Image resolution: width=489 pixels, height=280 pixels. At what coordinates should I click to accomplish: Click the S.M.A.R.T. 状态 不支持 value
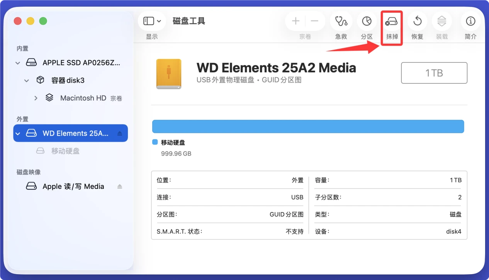coord(295,231)
